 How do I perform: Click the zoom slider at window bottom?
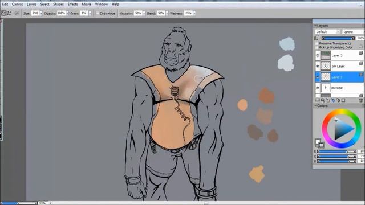coord(19,203)
